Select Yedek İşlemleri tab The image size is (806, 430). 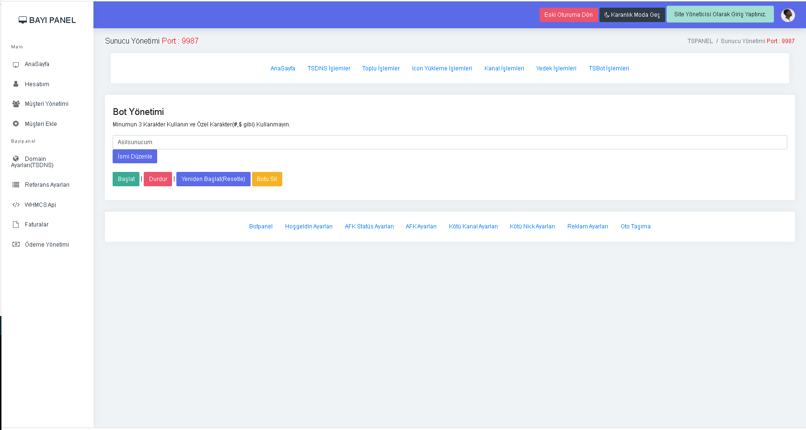(x=556, y=68)
